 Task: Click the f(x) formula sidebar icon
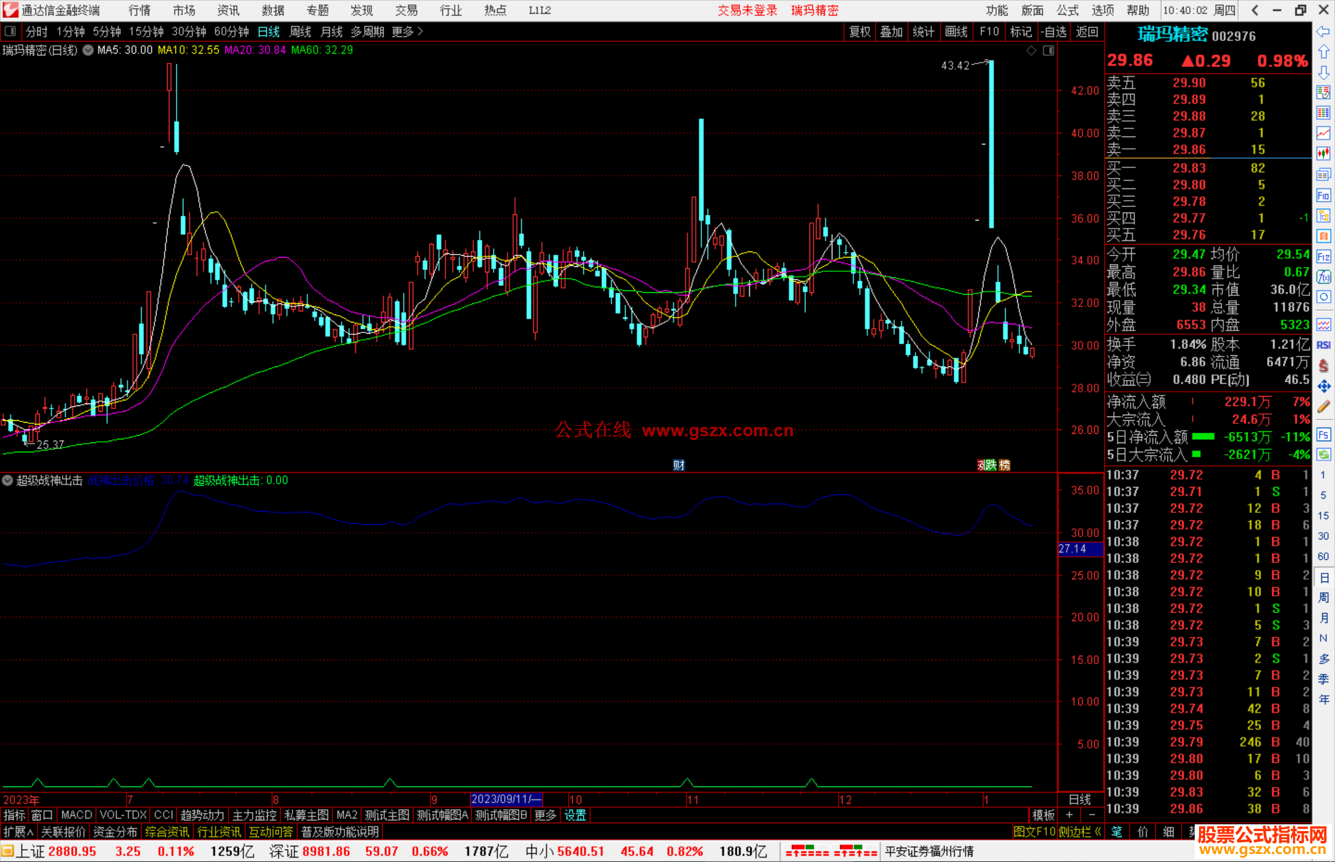click(1323, 277)
